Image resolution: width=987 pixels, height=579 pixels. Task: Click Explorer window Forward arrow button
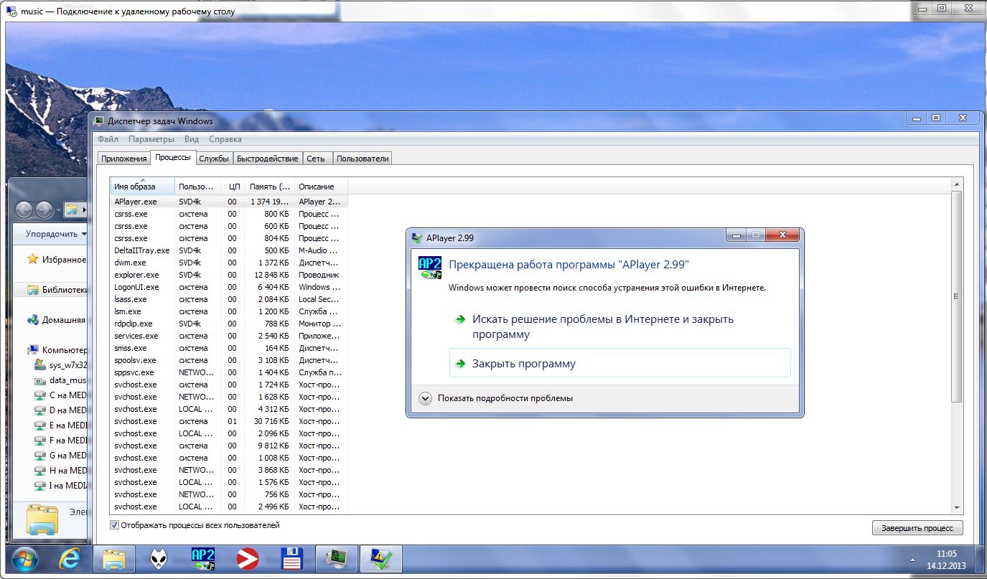[44, 210]
